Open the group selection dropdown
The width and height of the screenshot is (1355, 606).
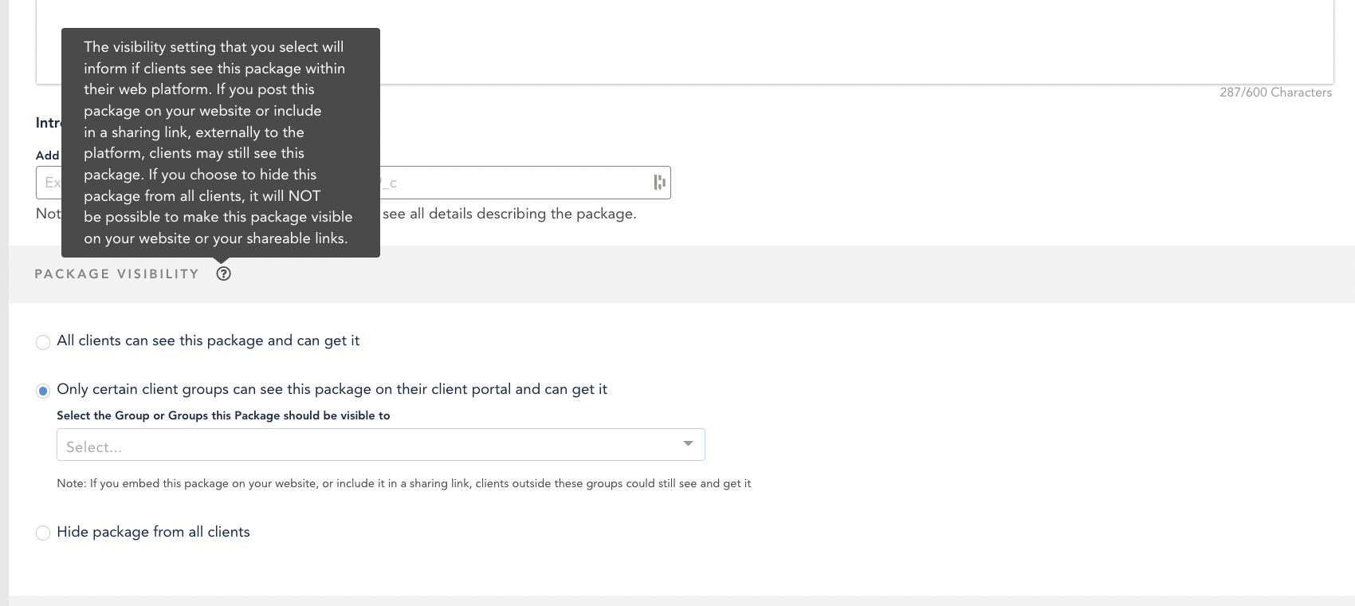[380, 444]
